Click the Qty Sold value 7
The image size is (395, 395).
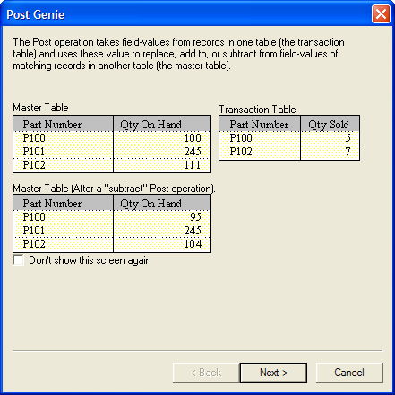click(x=348, y=152)
